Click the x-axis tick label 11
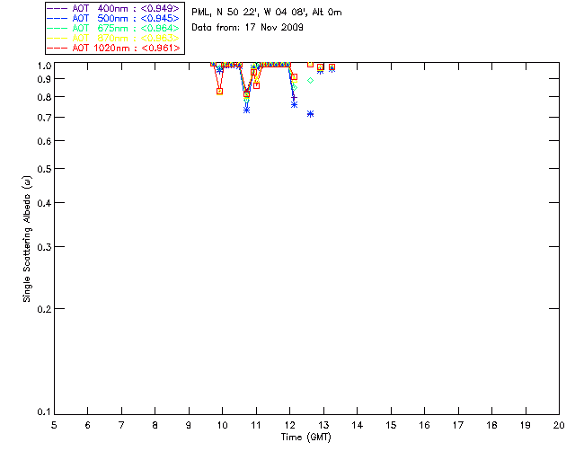575x460 pixels. (x=256, y=425)
